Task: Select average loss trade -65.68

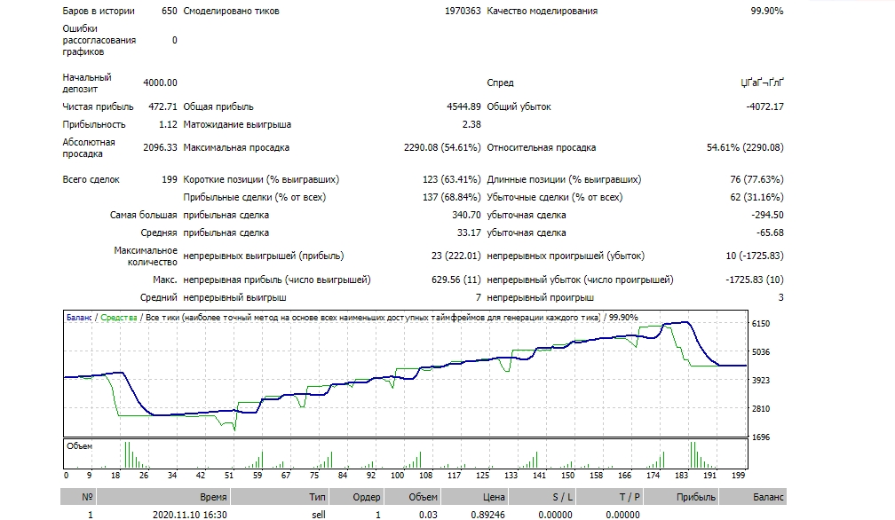Action: click(x=770, y=232)
